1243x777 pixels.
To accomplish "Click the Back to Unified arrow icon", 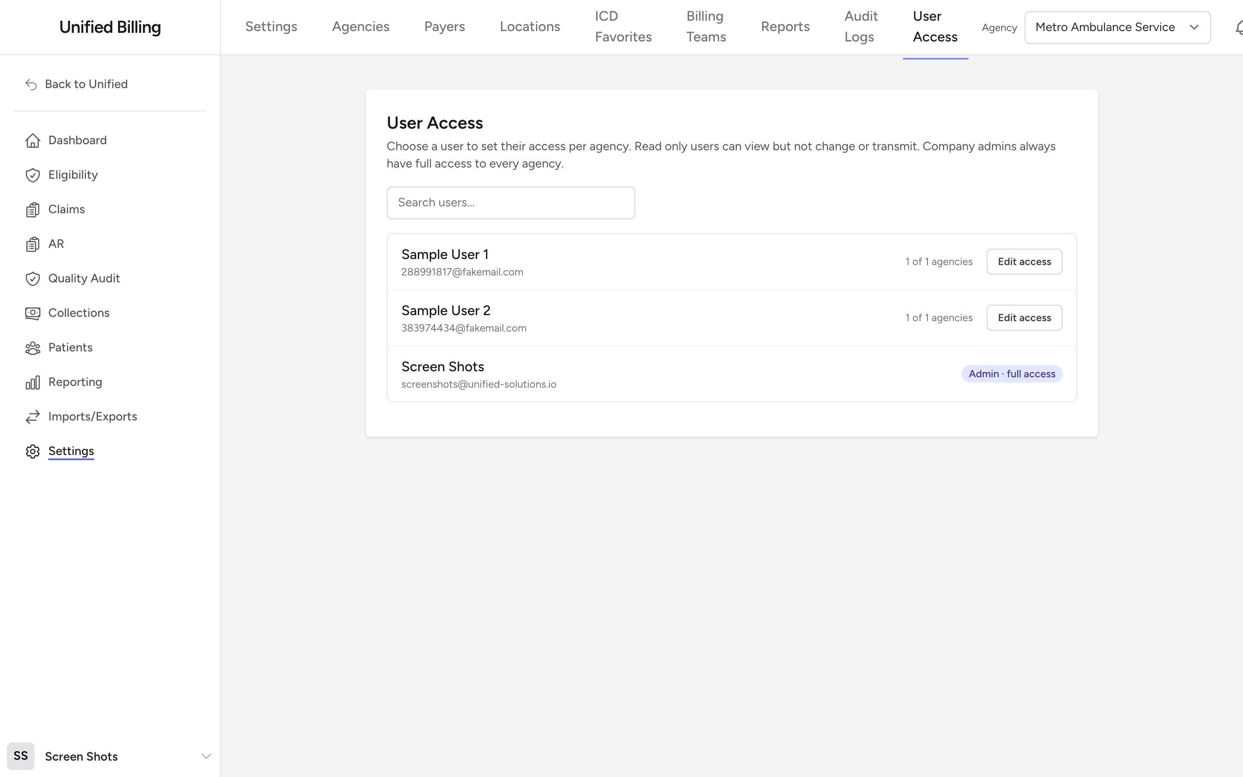I will click(32, 84).
